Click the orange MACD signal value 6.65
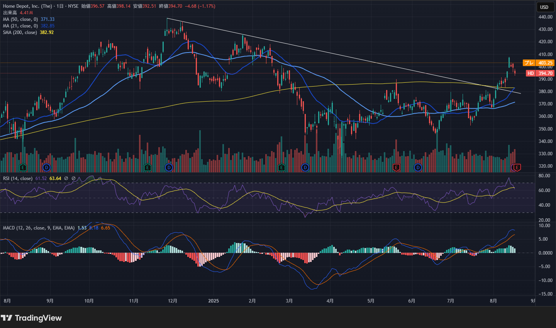Image resolution: width=556 pixels, height=328 pixels. pos(105,228)
